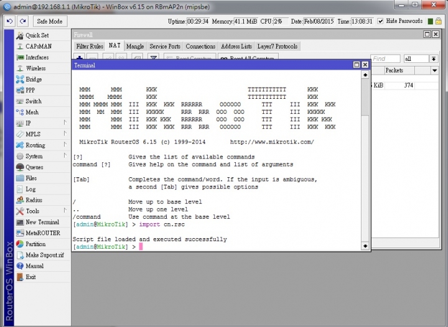Expand the Routing submenu
The height and width of the screenshot is (327, 448).
(65, 145)
